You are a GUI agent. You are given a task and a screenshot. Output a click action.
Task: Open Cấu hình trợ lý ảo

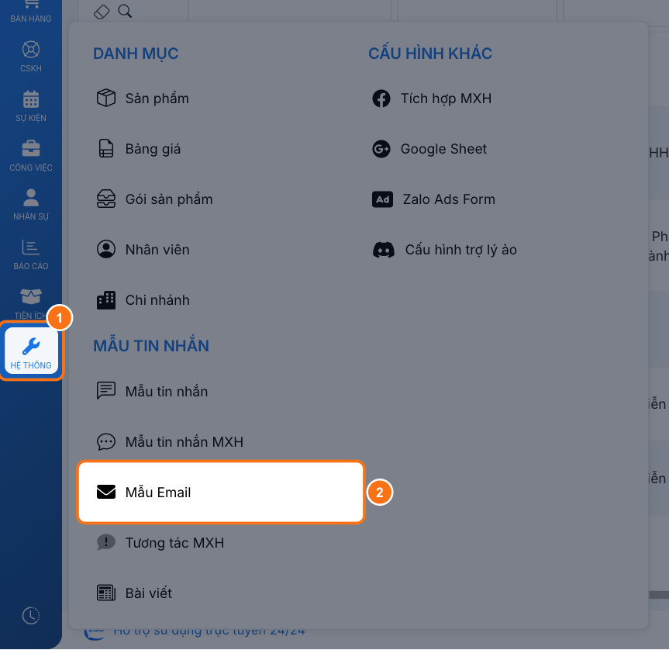pos(460,250)
